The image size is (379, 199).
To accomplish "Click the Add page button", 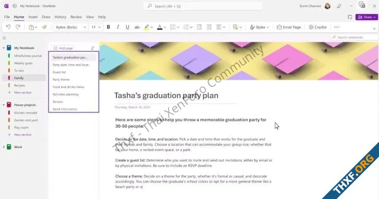I will 63,48.
